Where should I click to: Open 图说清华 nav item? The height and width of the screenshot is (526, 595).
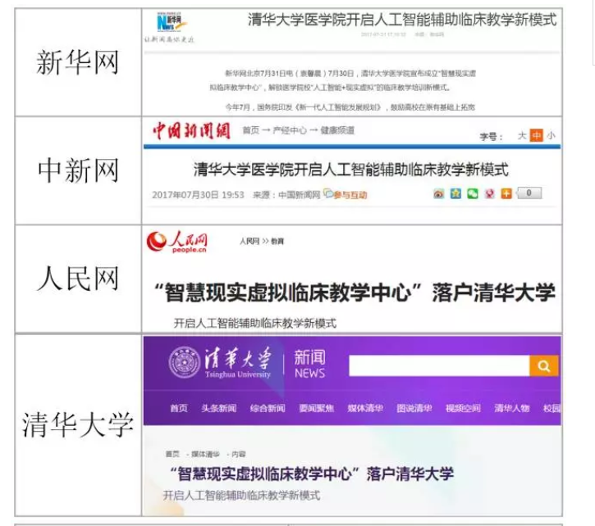pyautogui.click(x=414, y=408)
